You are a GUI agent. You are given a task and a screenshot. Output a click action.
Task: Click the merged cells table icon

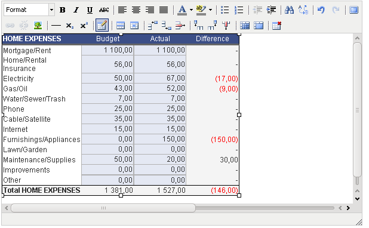259,26
